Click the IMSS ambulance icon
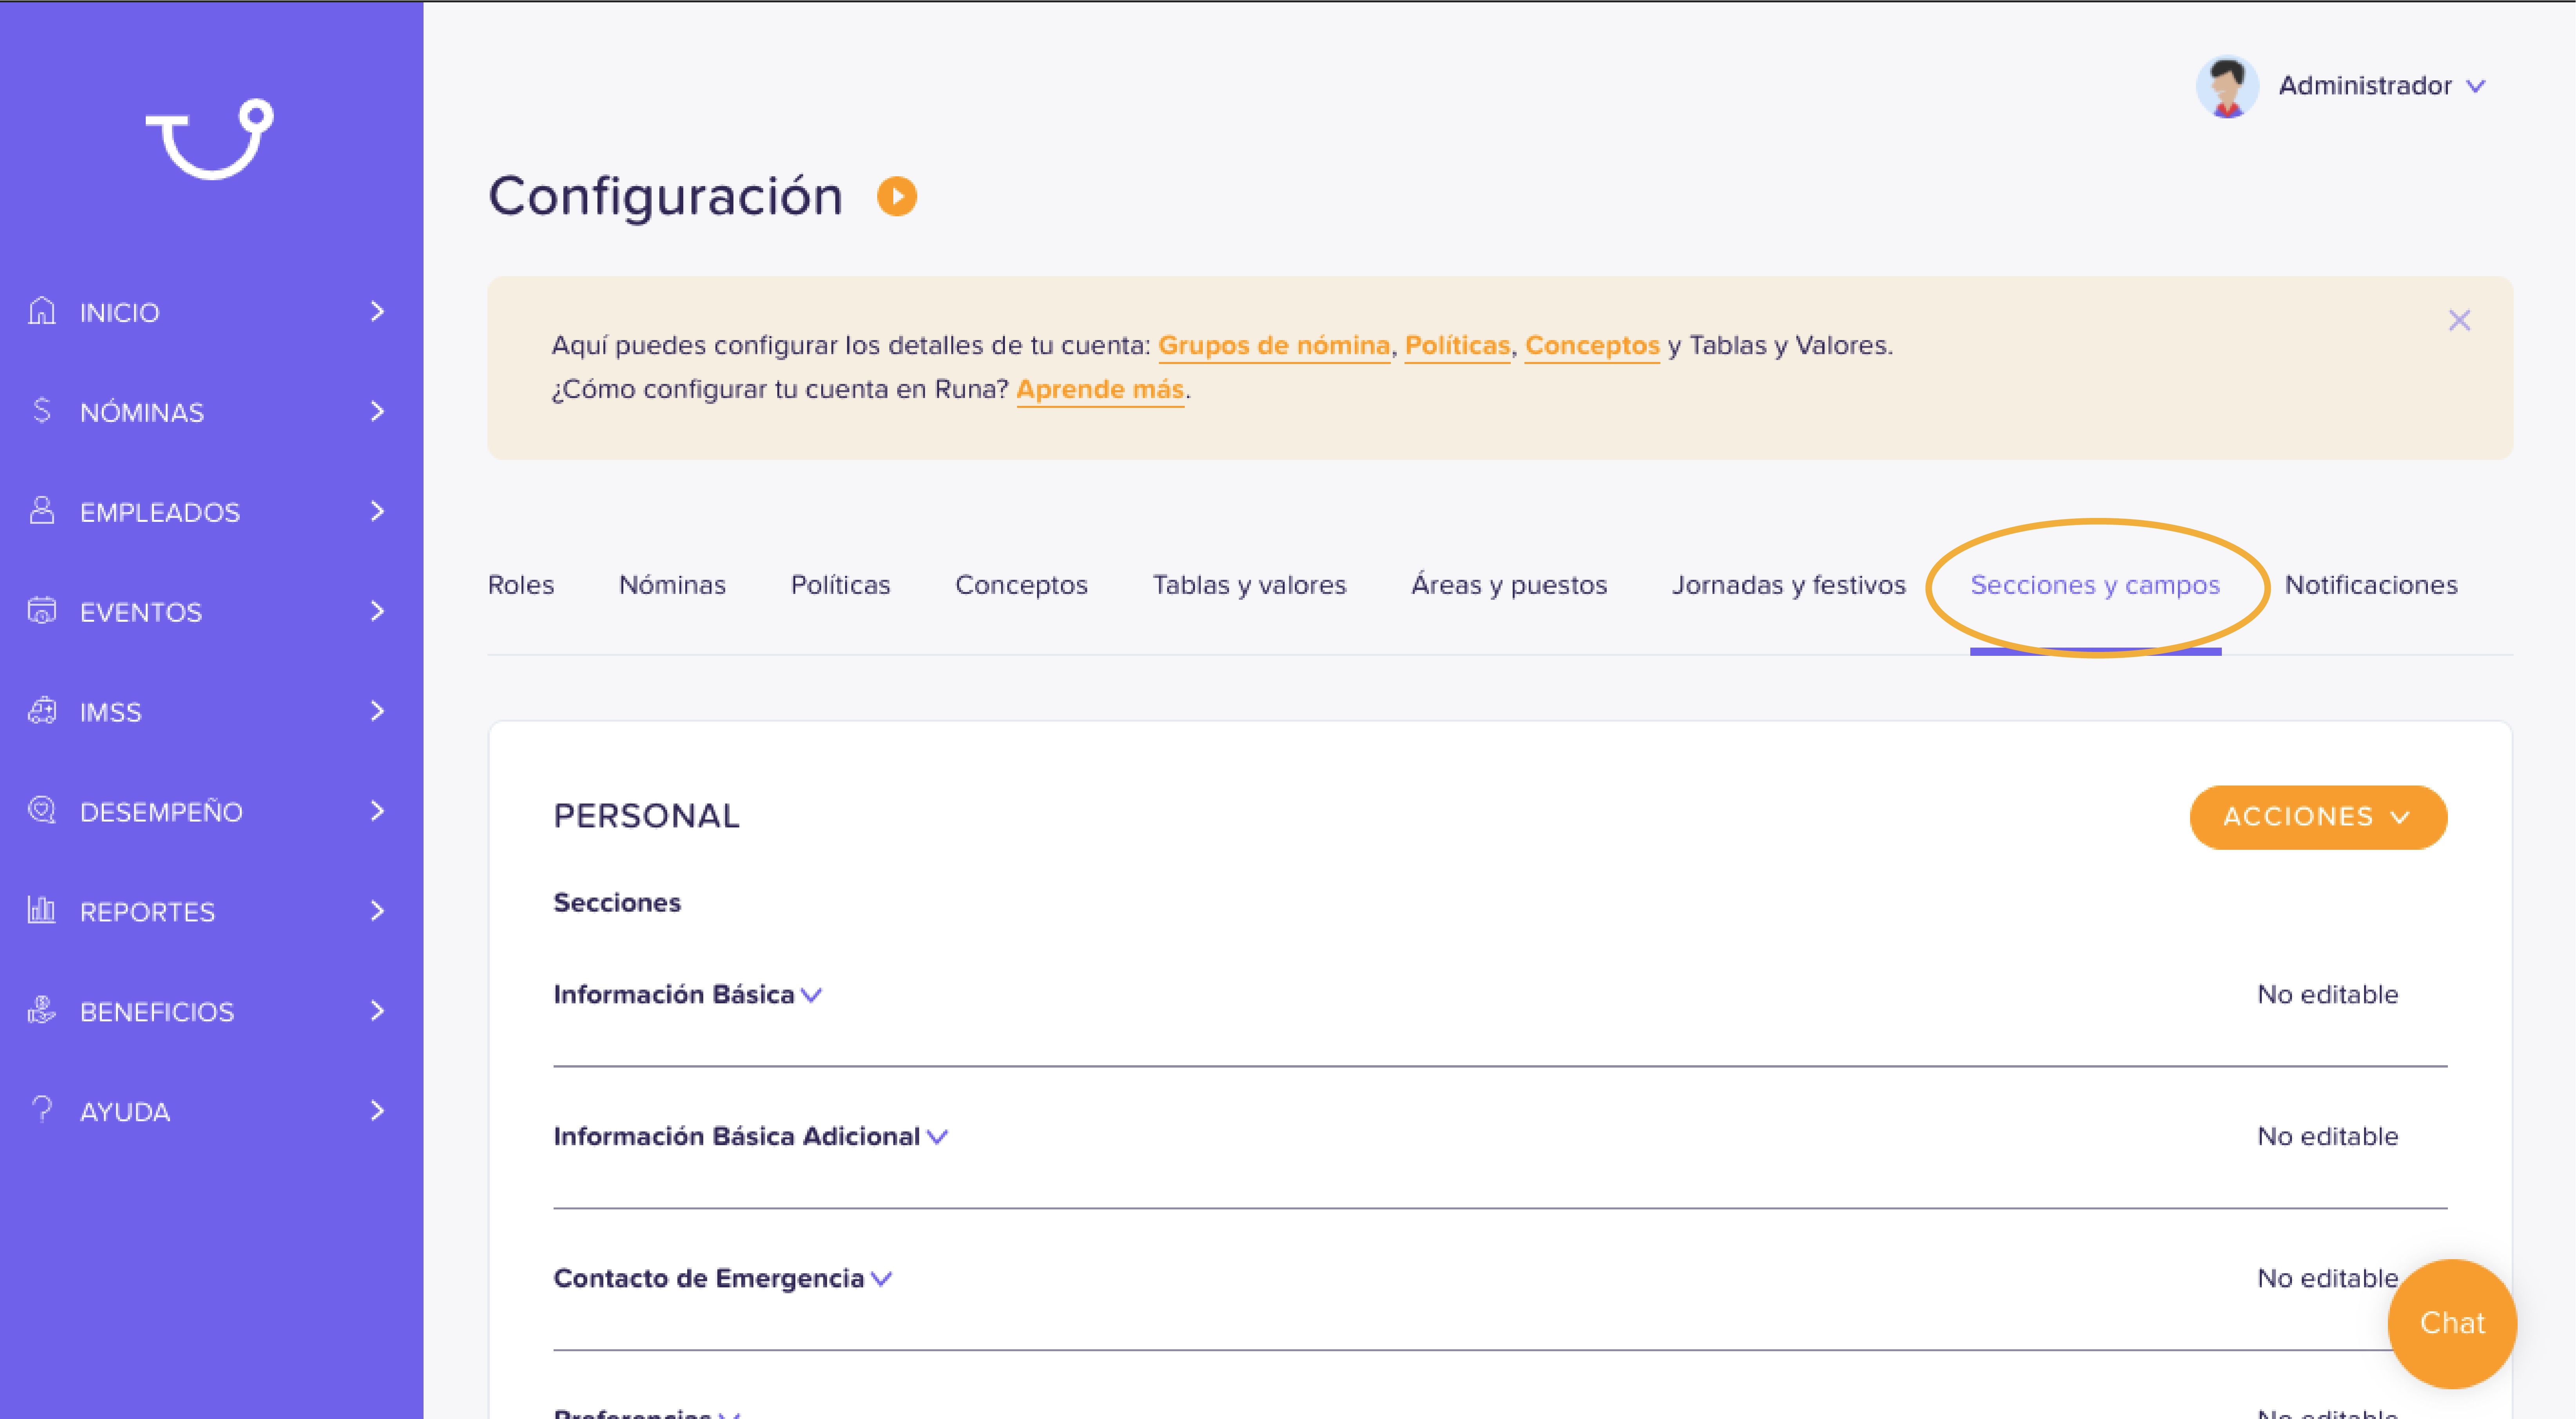Viewport: 2576px width, 1419px height. coord(42,711)
